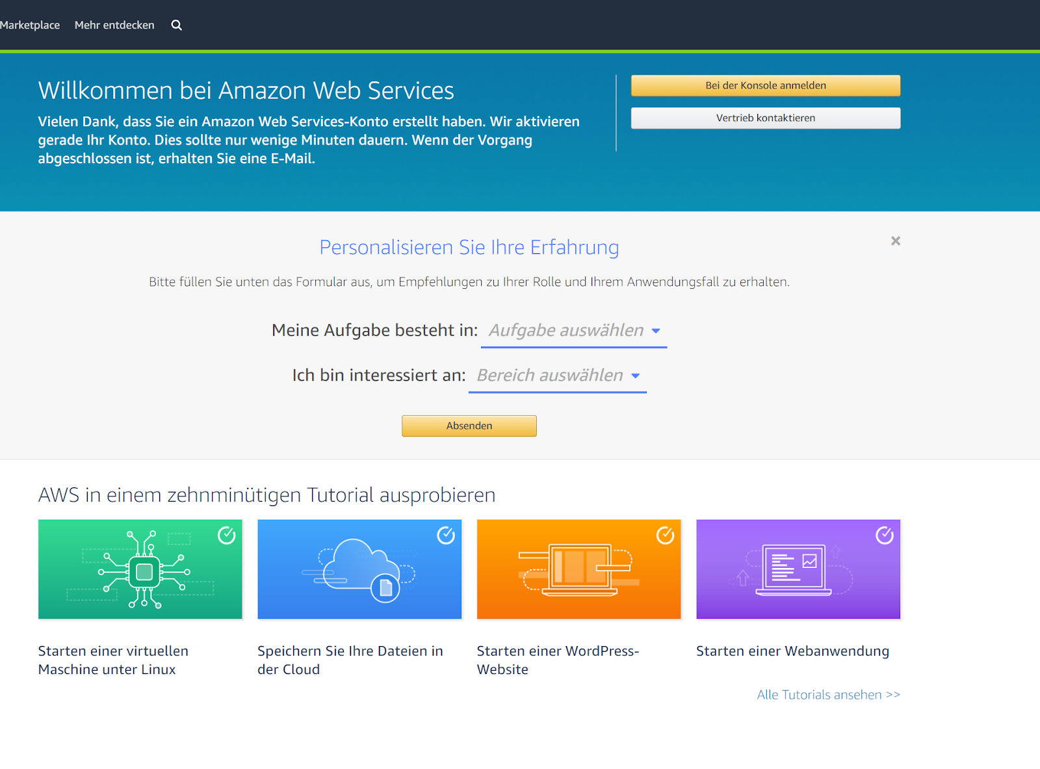This screenshot has width=1040, height=769.
Task: Click 'Vertrieb kontaktieren' button
Action: (x=766, y=118)
